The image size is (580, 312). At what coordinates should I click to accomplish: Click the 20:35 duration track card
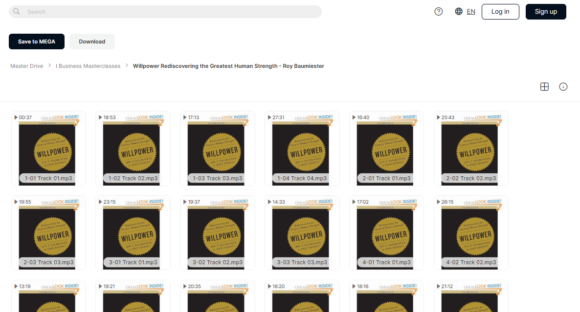(x=218, y=296)
